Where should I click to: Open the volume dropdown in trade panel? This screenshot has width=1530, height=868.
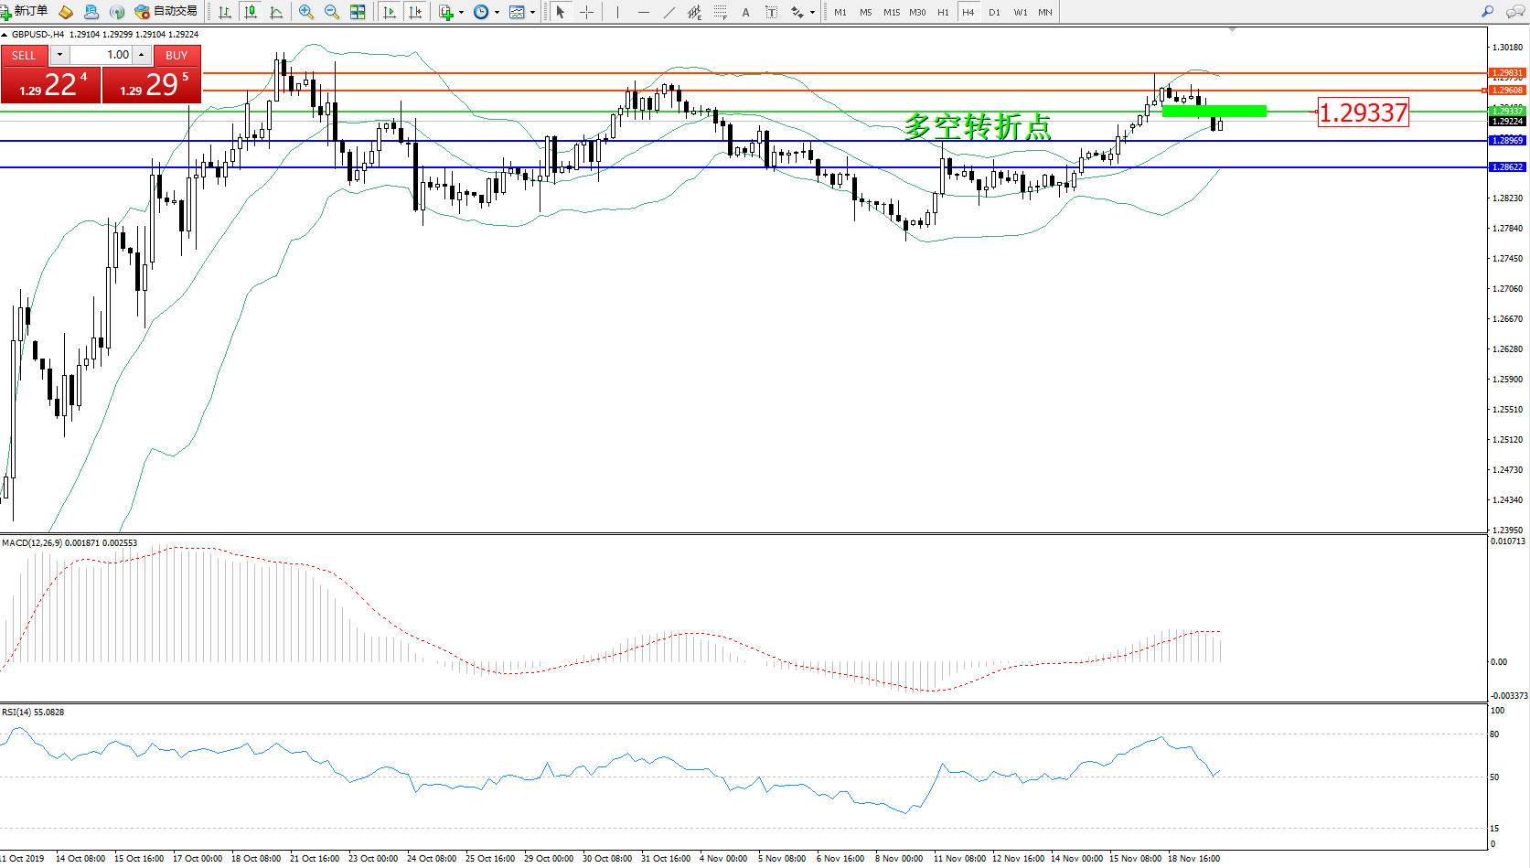[x=59, y=55]
